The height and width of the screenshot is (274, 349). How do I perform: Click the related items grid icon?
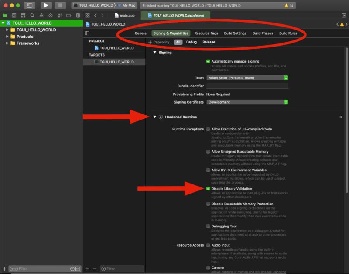(88, 15)
